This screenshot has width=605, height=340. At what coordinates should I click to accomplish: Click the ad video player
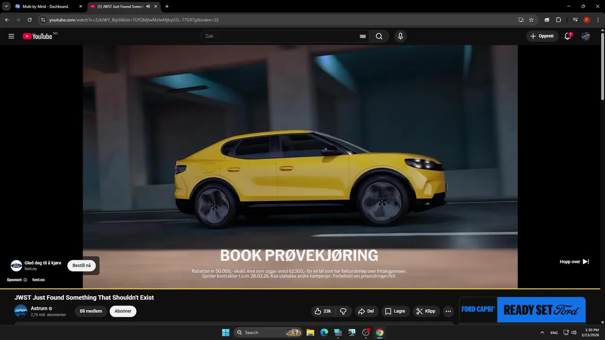300,167
